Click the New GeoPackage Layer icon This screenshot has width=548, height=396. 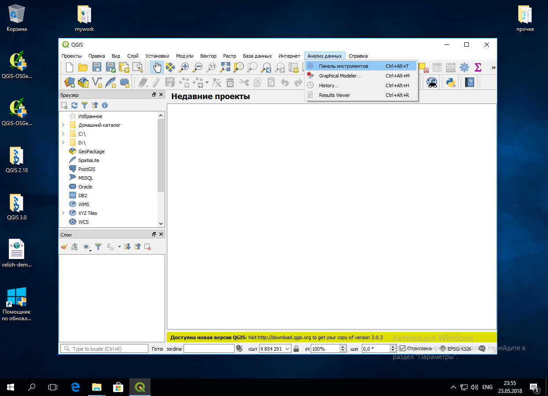[83, 82]
